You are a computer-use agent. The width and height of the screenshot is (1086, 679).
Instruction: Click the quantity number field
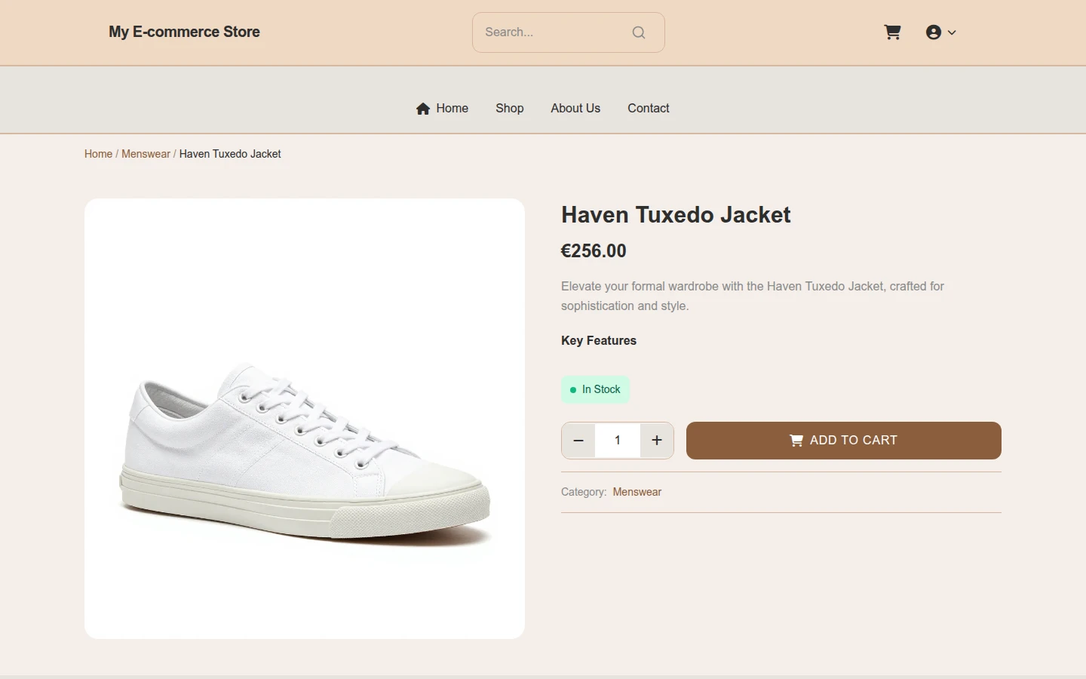point(618,441)
